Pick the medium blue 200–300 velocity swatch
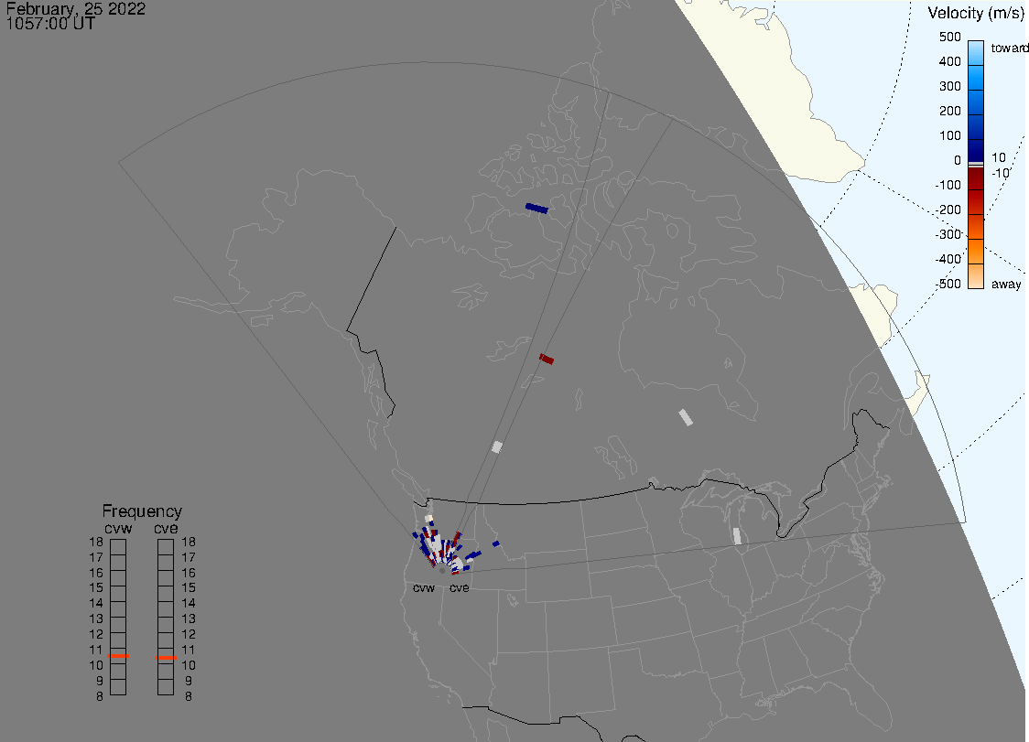1029x742 pixels. [976, 102]
